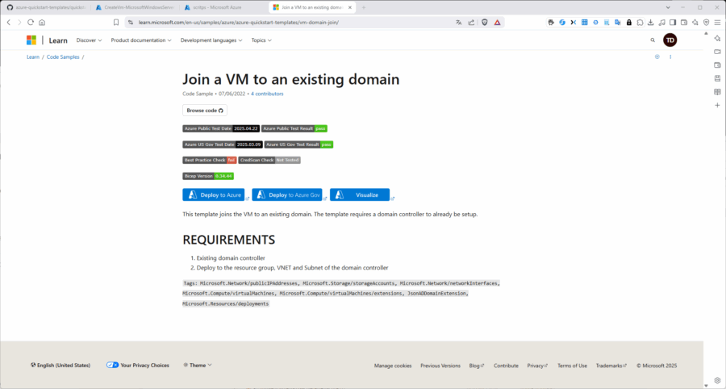Click the share icon in address bar

[x=471, y=23]
